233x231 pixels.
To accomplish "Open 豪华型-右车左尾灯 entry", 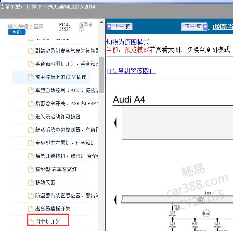I will pyautogui.click(x=56, y=169).
